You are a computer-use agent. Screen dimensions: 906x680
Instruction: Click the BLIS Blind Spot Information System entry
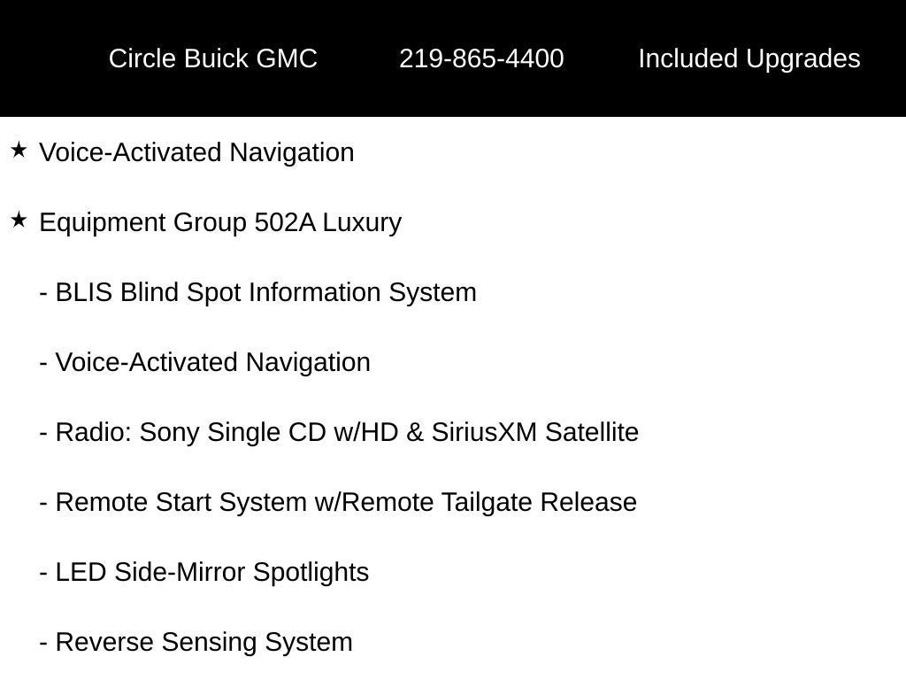pos(257,292)
